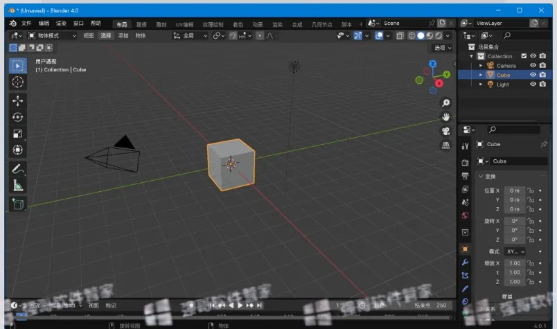Choose the Move tool
This screenshot has width=557, height=329.
(x=17, y=101)
